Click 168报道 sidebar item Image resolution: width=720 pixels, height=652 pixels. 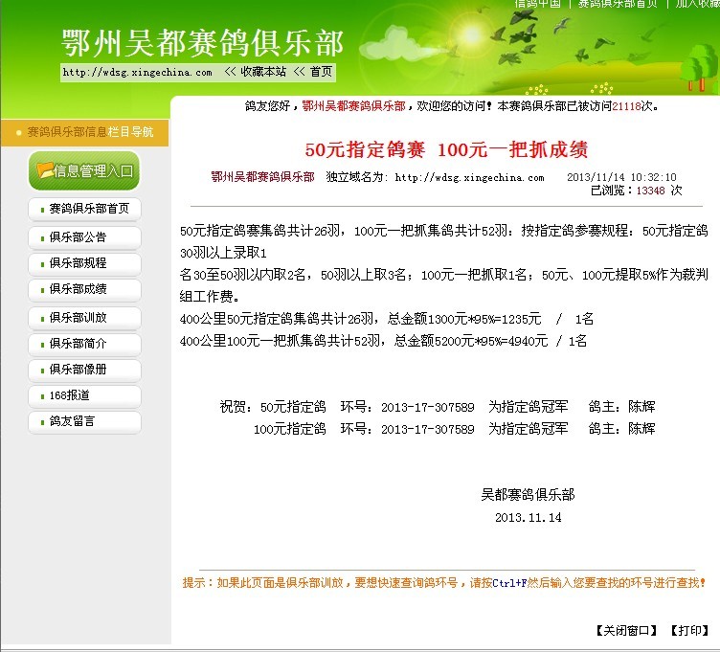pos(70,395)
